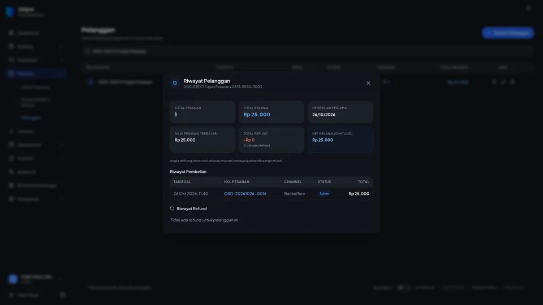Click the "Angka dihitung server" explanation text
Viewport: 543px width, 305px height.
point(226,161)
